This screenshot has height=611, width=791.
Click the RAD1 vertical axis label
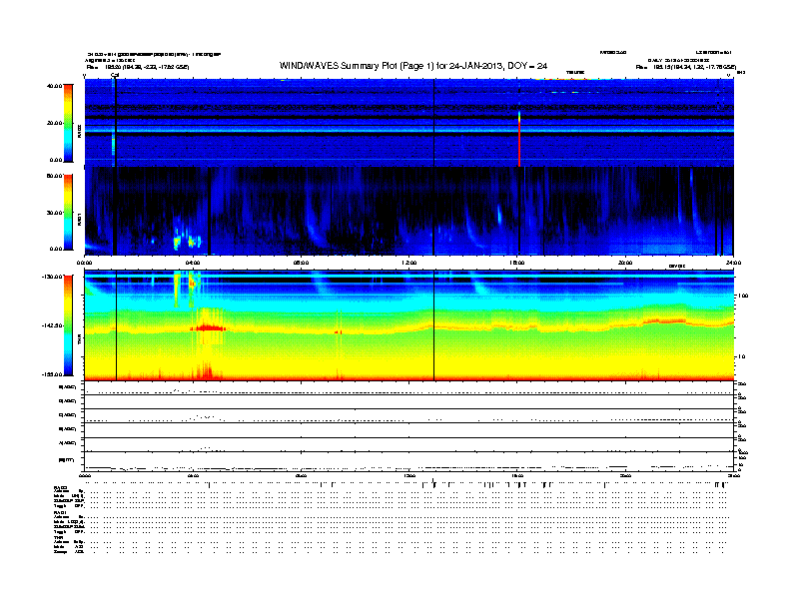click(79, 219)
